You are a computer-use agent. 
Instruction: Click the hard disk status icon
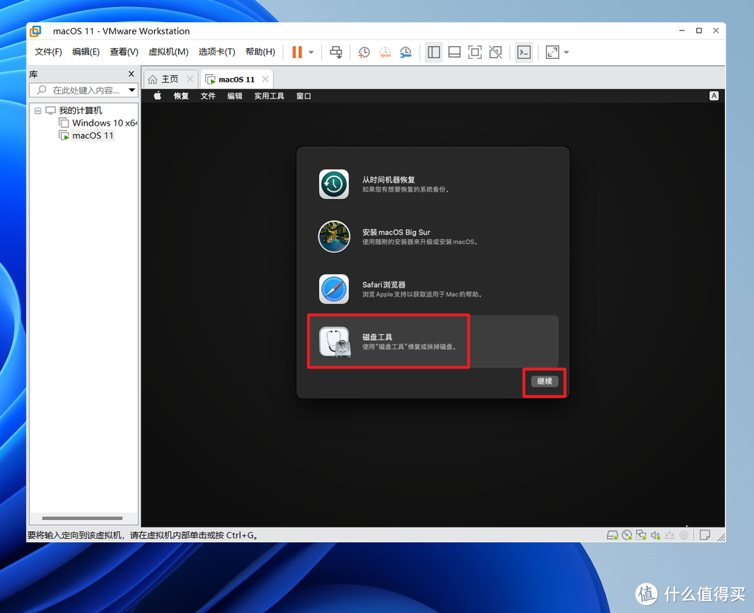point(612,535)
